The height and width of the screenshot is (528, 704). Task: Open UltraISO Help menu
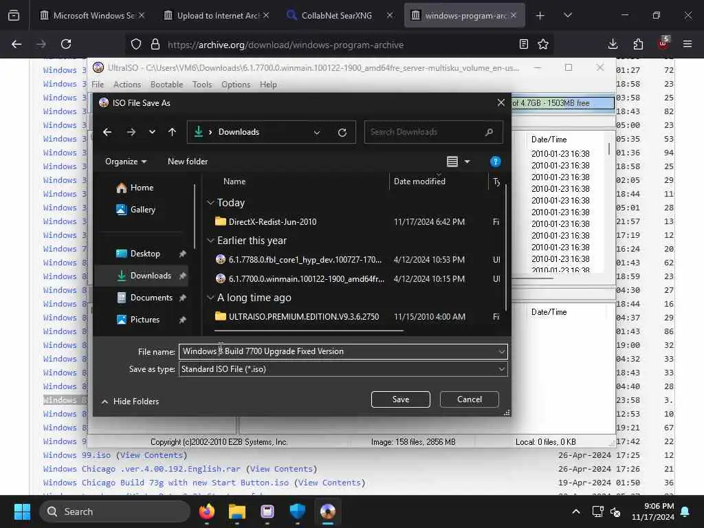pos(268,85)
